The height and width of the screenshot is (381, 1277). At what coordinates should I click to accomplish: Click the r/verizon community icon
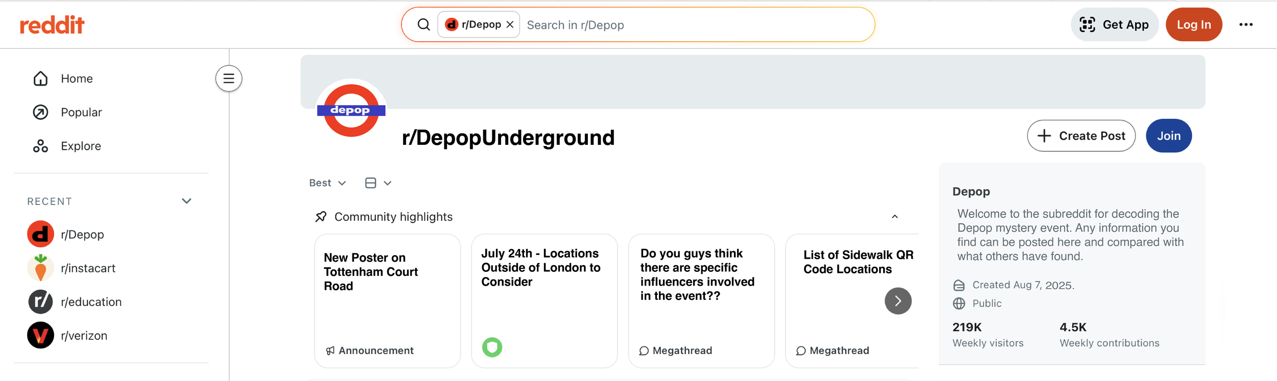tap(40, 335)
